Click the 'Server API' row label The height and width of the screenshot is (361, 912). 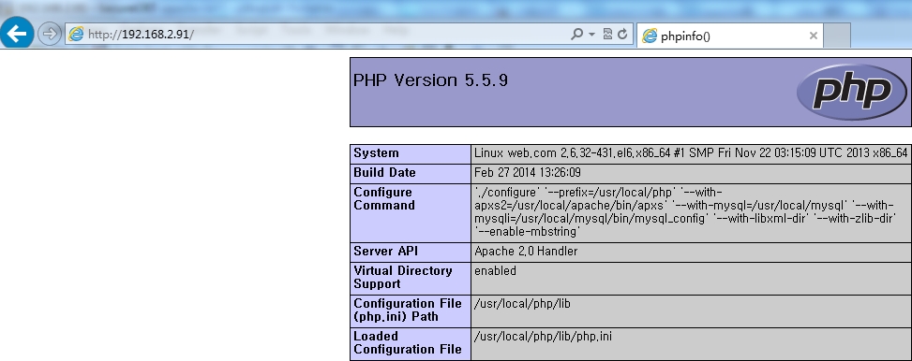pyautogui.click(x=385, y=252)
